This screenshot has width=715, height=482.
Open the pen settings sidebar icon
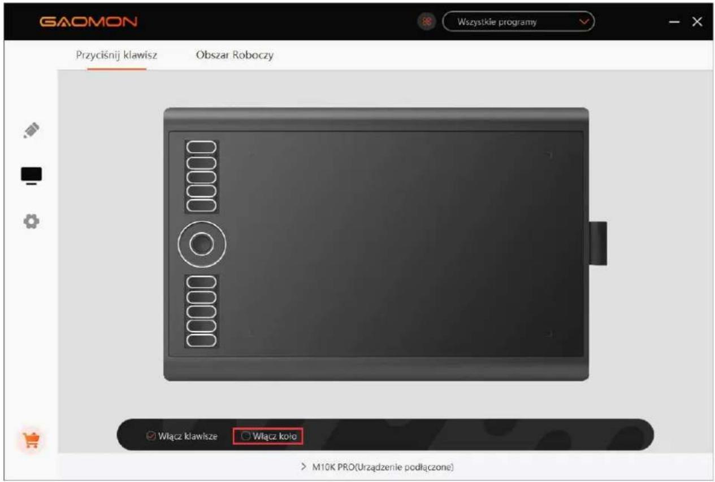pos(32,130)
